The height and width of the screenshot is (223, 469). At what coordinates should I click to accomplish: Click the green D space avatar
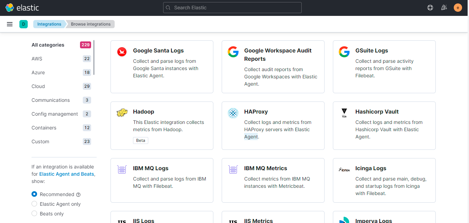[x=24, y=24]
